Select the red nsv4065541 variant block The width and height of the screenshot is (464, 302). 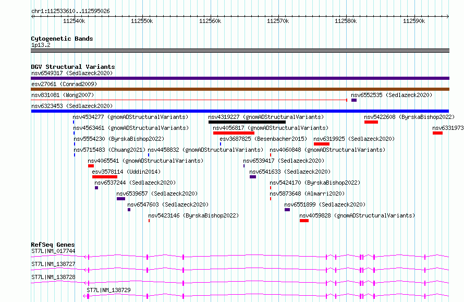91,166
